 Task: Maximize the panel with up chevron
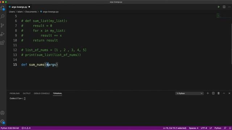coord(224,93)
